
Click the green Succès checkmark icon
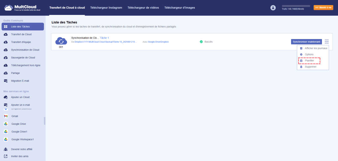pos(201,42)
